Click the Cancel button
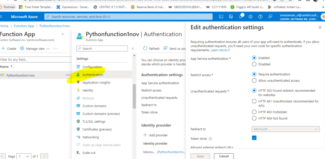Viewport: 325px width, 159px height. (224, 156)
